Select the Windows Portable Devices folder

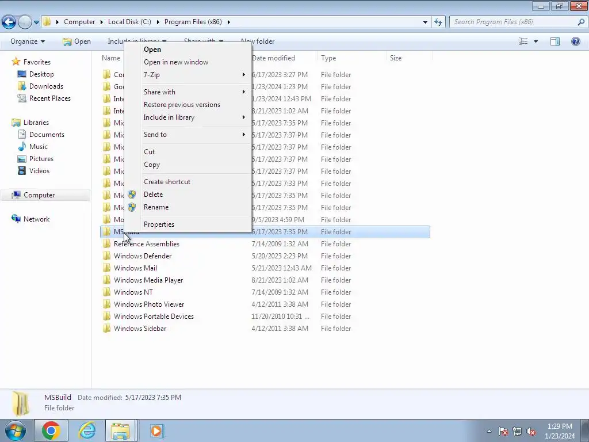pyautogui.click(x=154, y=317)
